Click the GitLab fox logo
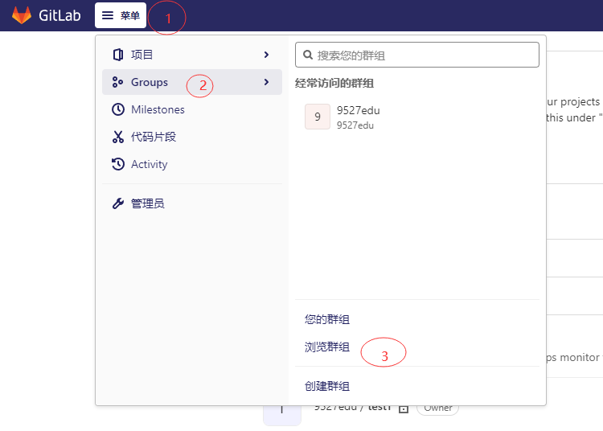The width and height of the screenshot is (603, 431). coord(22,15)
